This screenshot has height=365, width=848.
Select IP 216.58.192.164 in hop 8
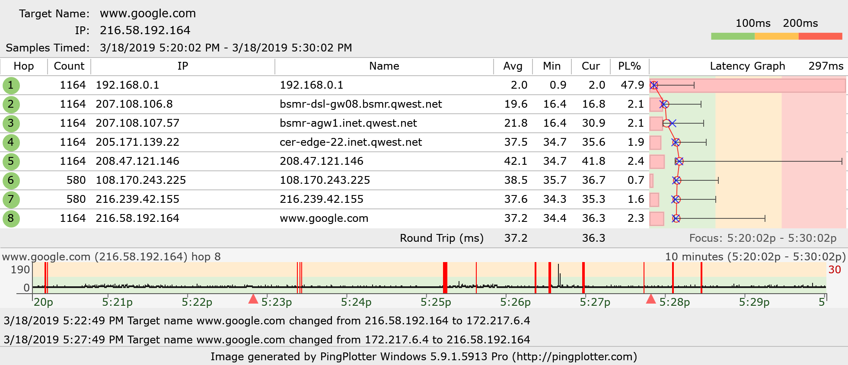click(137, 218)
